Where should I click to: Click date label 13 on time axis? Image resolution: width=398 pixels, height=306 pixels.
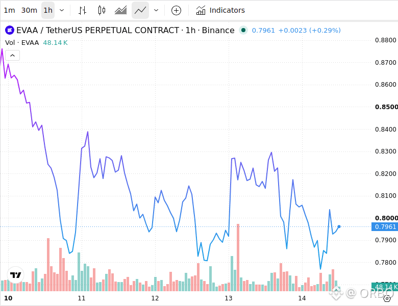pyautogui.click(x=229, y=298)
